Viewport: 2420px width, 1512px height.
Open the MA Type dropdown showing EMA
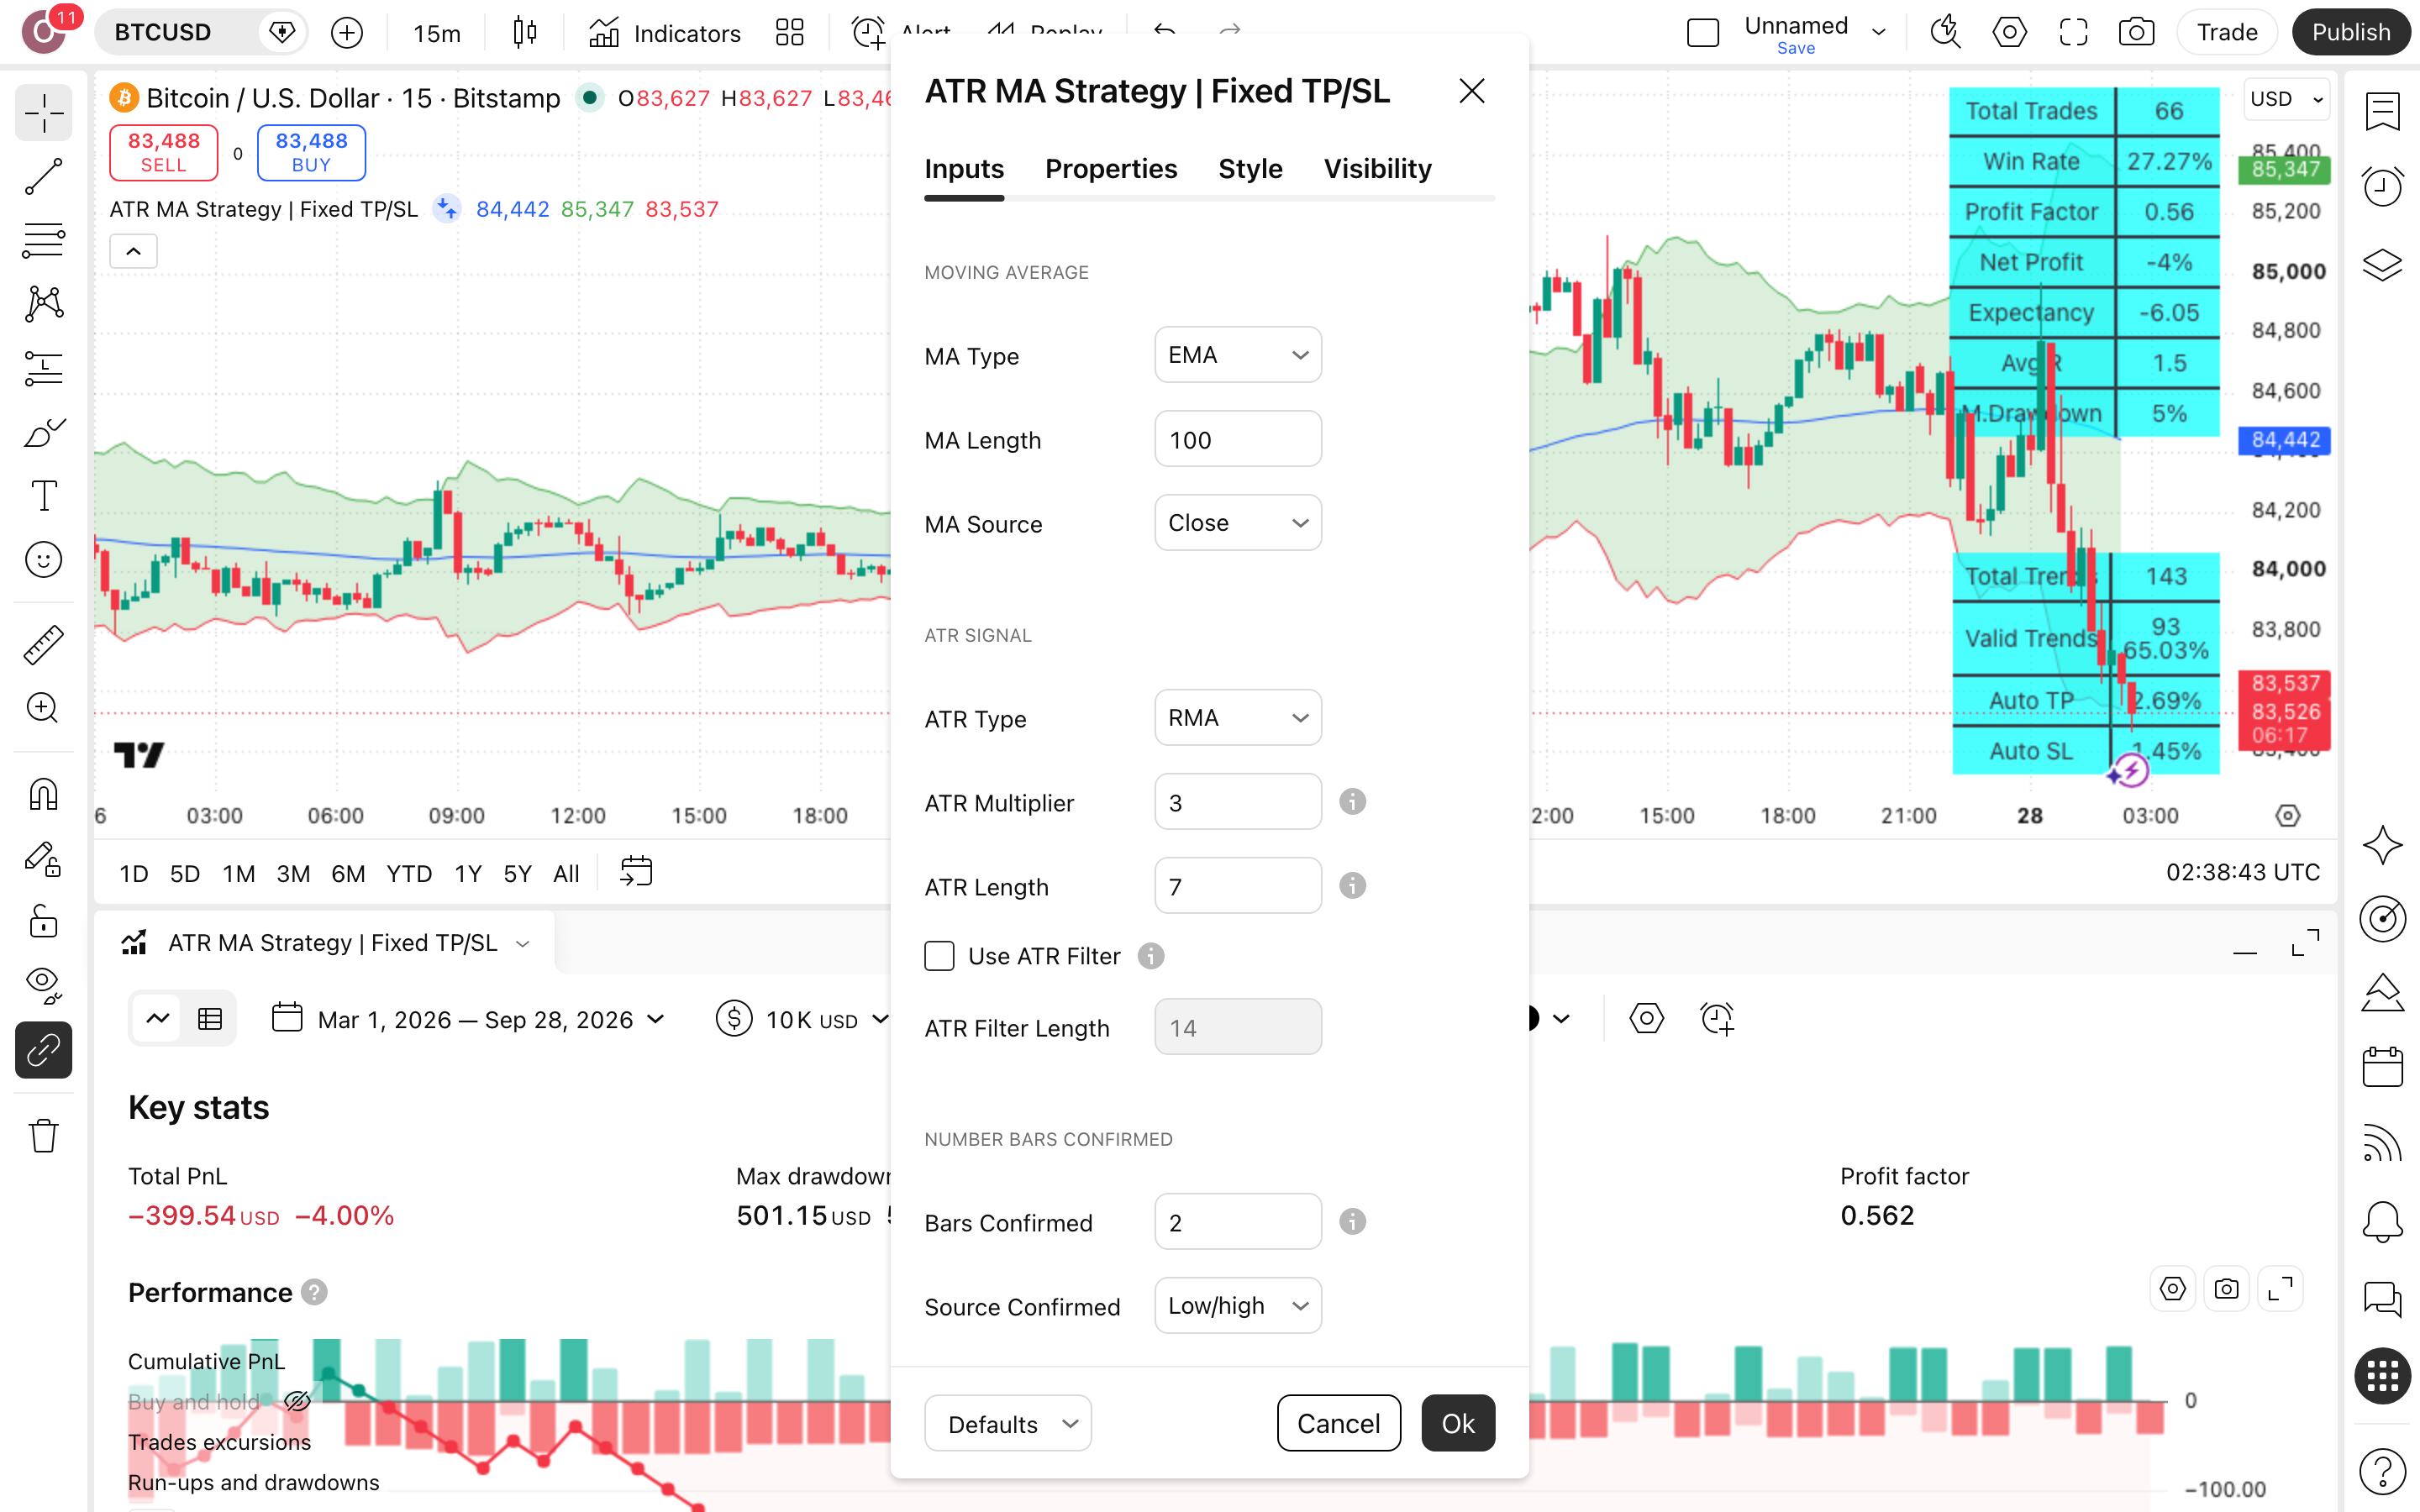coord(1238,355)
